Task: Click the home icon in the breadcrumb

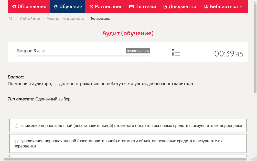Action: tap(10, 18)
